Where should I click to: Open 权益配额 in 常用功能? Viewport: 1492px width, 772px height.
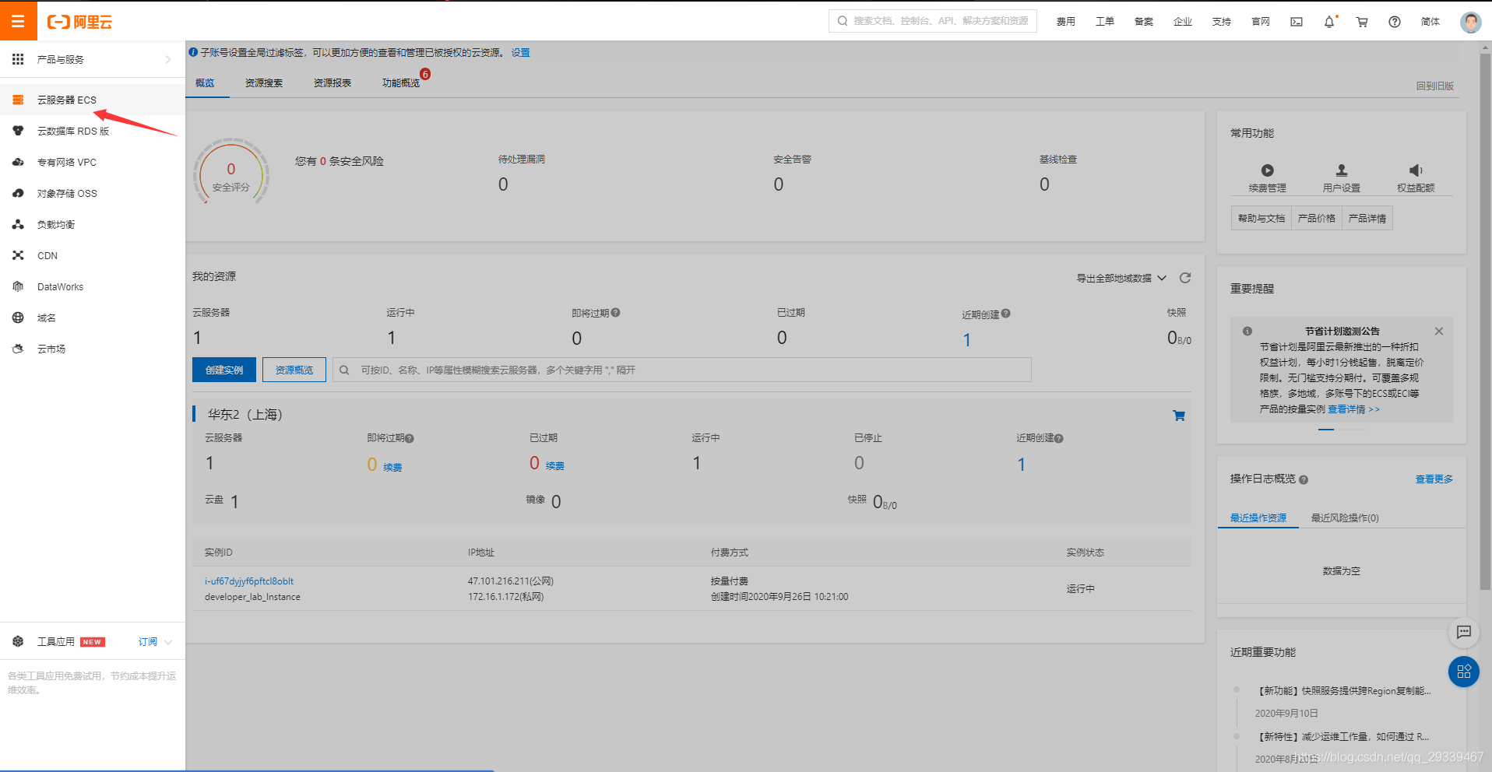tap(1416, 178)
